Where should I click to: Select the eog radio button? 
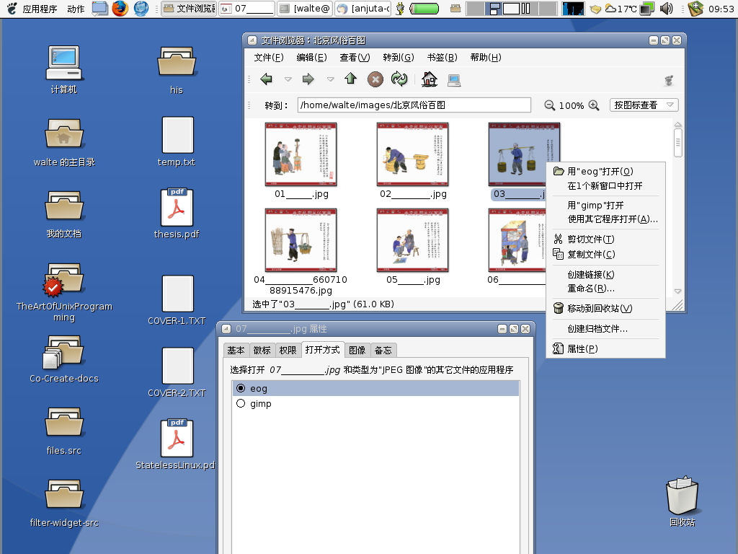click(x=241, y=388)
